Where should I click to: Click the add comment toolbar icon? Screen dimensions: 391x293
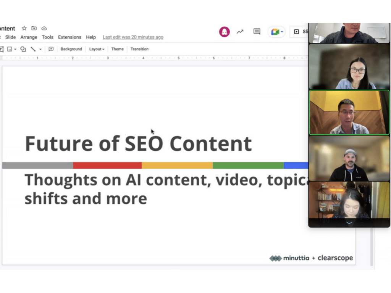(x=51, y=49)
